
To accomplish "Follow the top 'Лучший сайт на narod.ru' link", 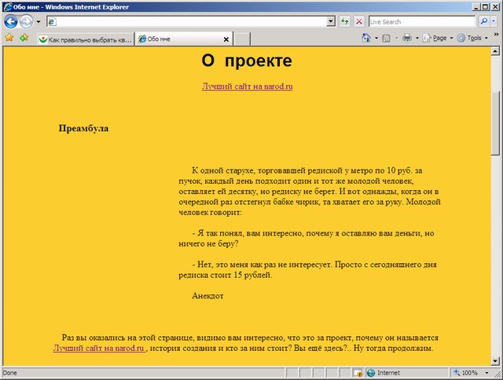I will [247, 86].
